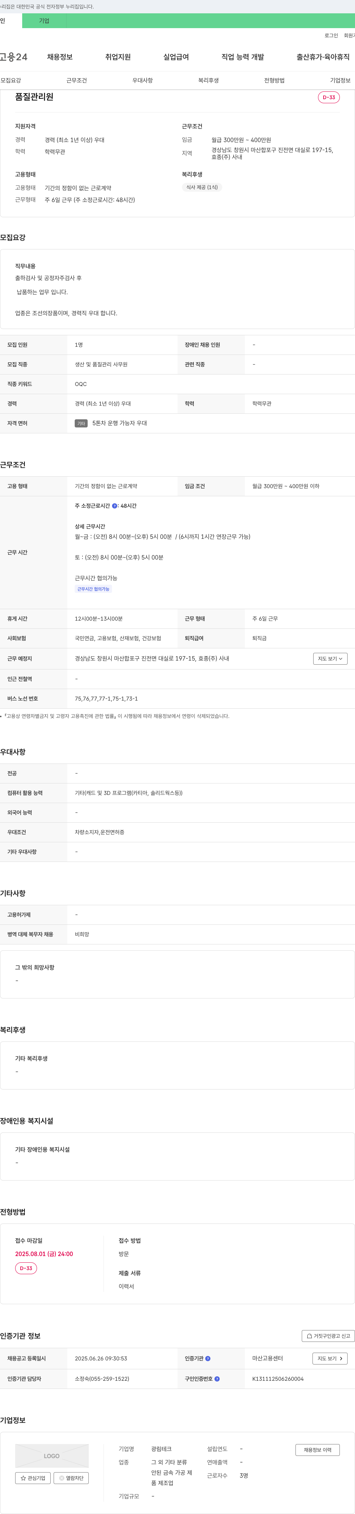Click the 거짓구인광고 신고 button
355x1514 pixels.
point(328,1336)
